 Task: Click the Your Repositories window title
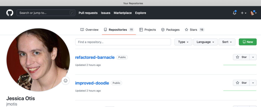click(x=133, y=3)
